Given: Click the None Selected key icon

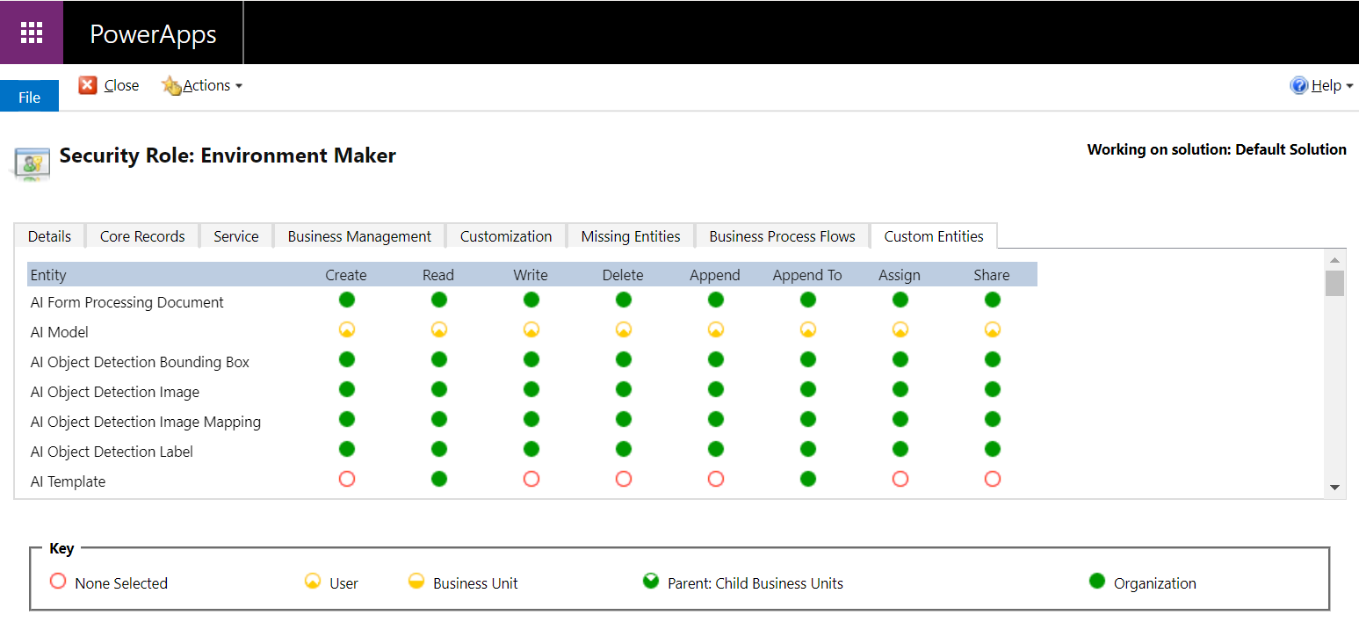Looking at the screenshot, I should pos(58,581).
